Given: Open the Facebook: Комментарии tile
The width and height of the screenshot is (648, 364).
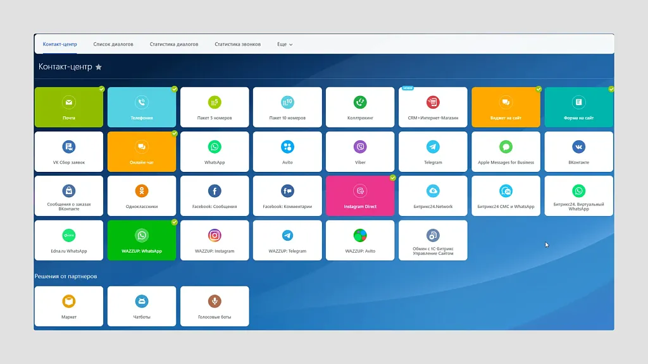Looking at the screenshot, I should click(287, 196).
